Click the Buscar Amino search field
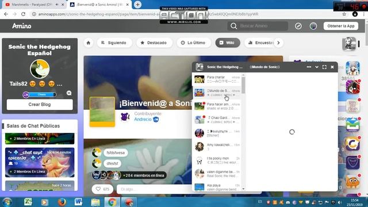Screen dimensions: 368x207 tap(258, 26)
